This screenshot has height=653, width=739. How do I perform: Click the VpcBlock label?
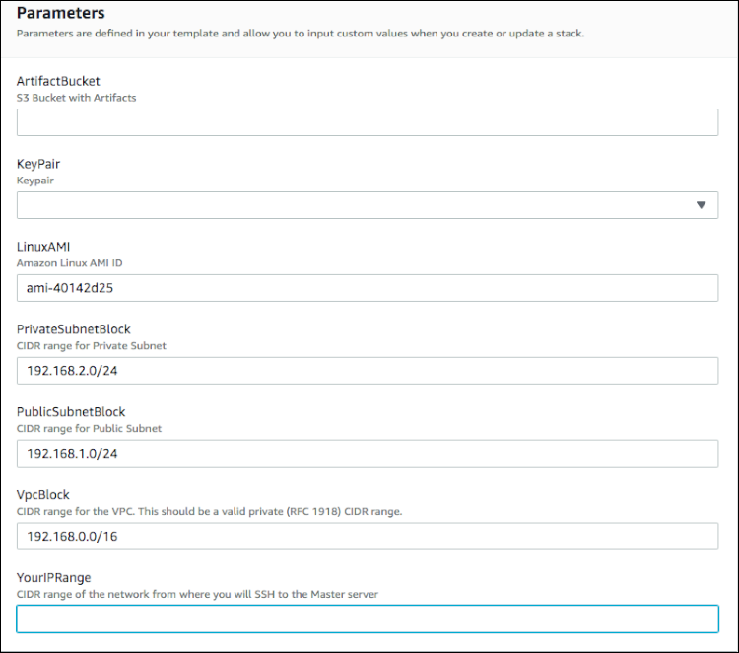point(43,495)
